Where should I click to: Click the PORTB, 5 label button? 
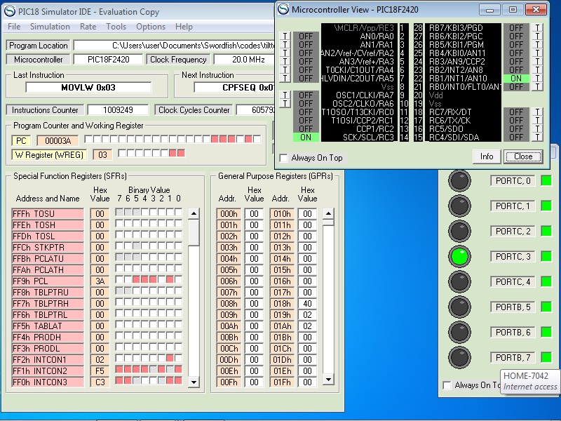pos(513,307)
